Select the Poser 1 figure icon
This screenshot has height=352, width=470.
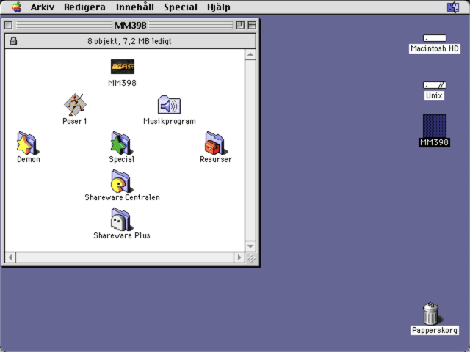pos(75,104)
